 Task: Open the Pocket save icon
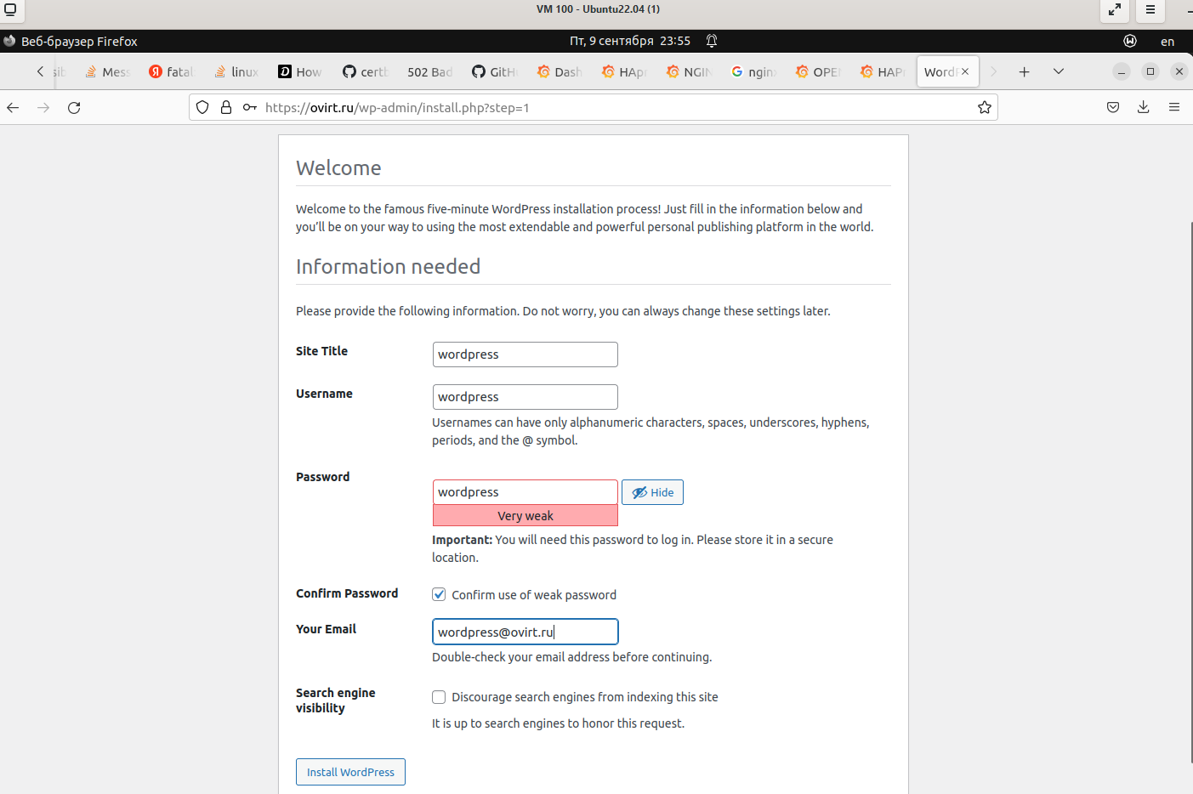click(1113, 107)
